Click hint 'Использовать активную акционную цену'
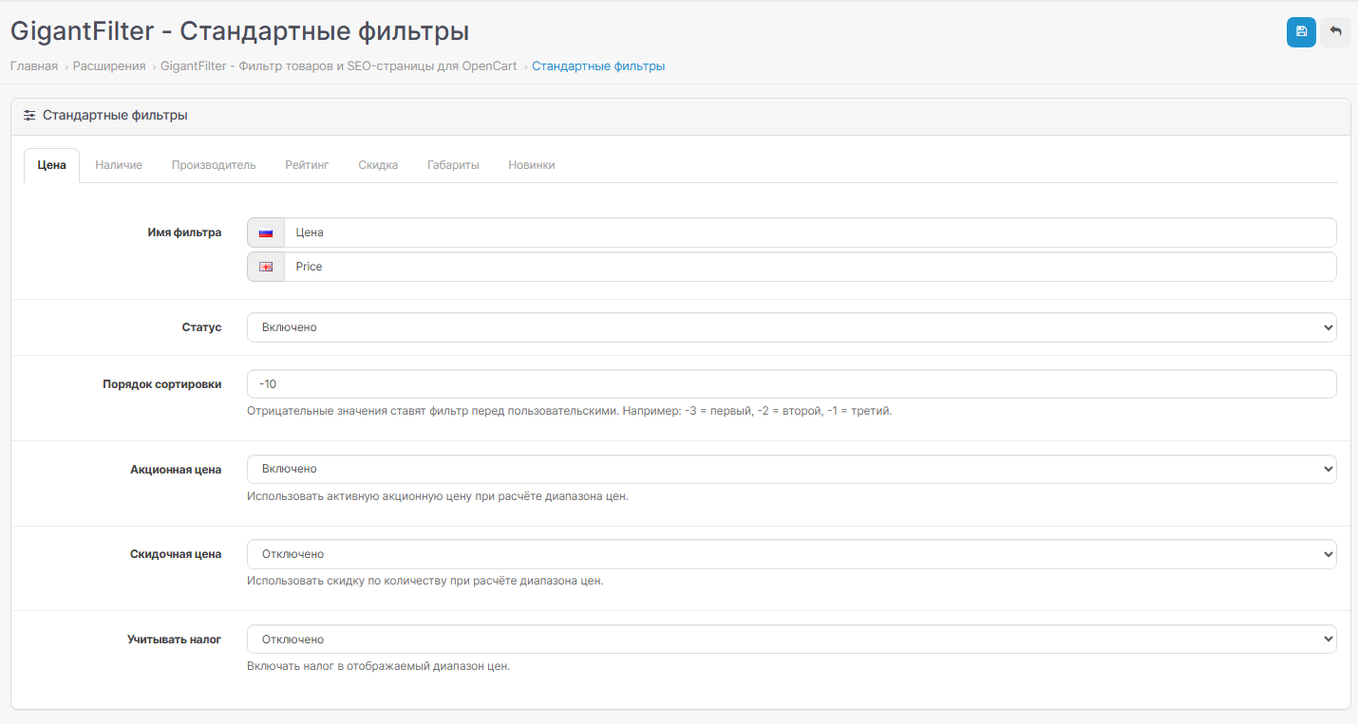Image resolution: width=1358 pixels, height=724 pixels. pyautogui.click(x=438, y=496)
